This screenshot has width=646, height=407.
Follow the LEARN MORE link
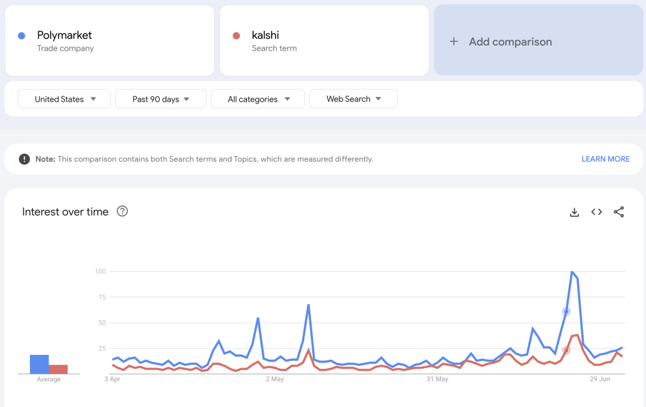[x=605, y=159]
